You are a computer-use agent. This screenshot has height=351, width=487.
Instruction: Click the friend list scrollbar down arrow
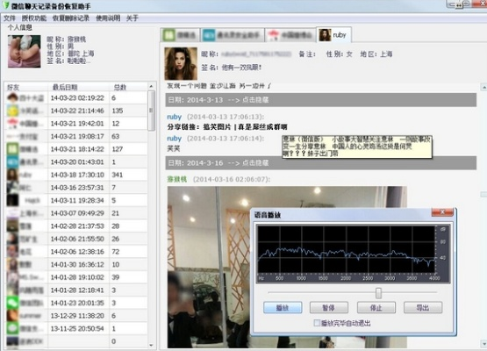(x=151, y=345)
